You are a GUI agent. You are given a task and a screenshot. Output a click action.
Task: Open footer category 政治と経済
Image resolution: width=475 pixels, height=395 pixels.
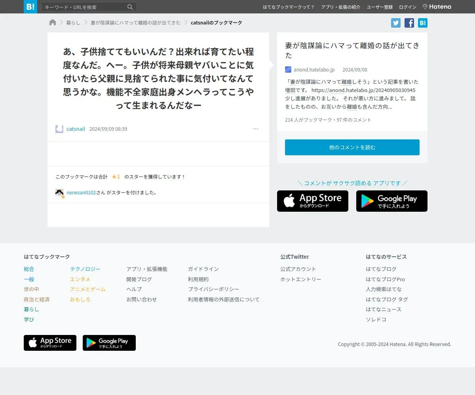point(36,299)
